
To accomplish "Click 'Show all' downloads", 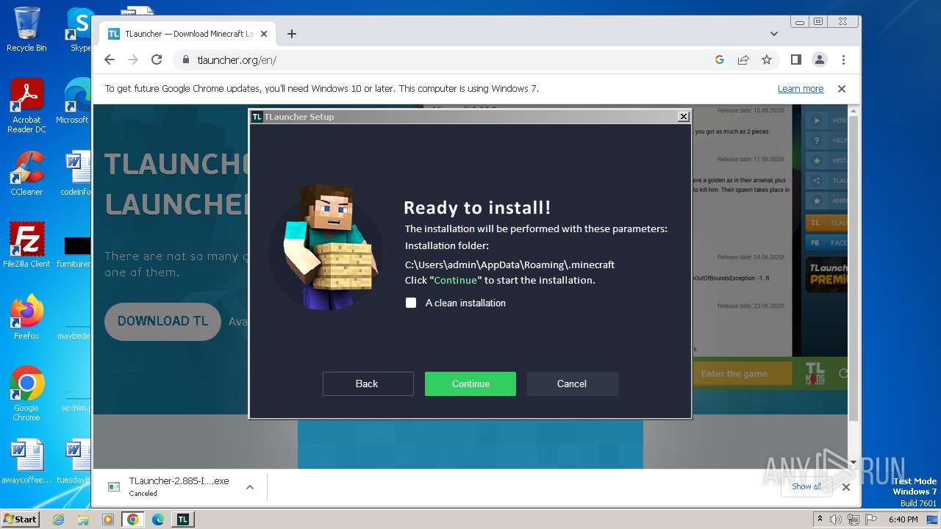I will [806, 486].
